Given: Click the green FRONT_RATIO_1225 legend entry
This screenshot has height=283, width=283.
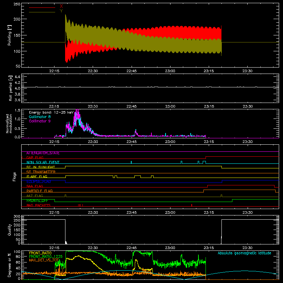Looking at the screenshot, I should pyautogui.click(x=46, y=256).
